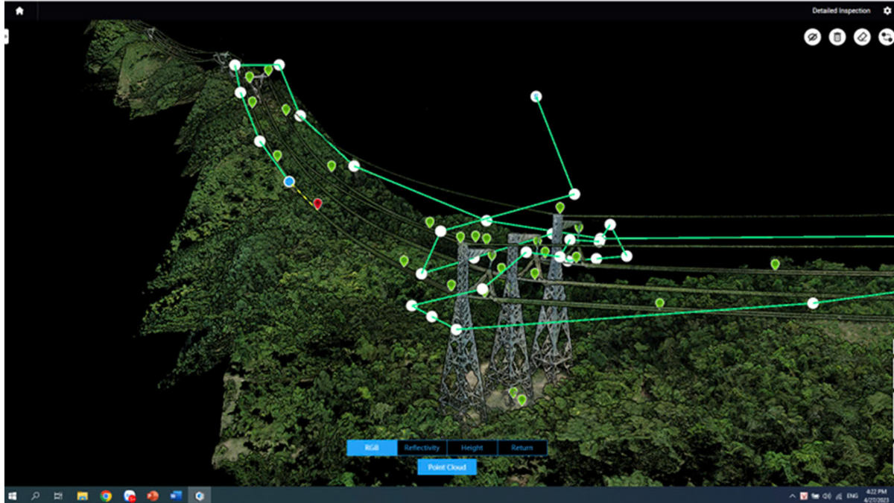Click the Home icon in top bar
894x503 pixels.
[19, 11]
